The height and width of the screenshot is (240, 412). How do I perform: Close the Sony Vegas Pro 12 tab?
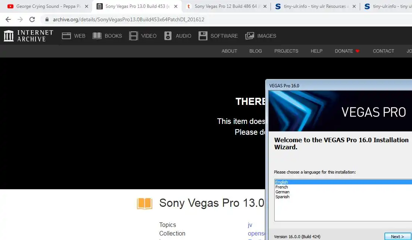point(265,6)
